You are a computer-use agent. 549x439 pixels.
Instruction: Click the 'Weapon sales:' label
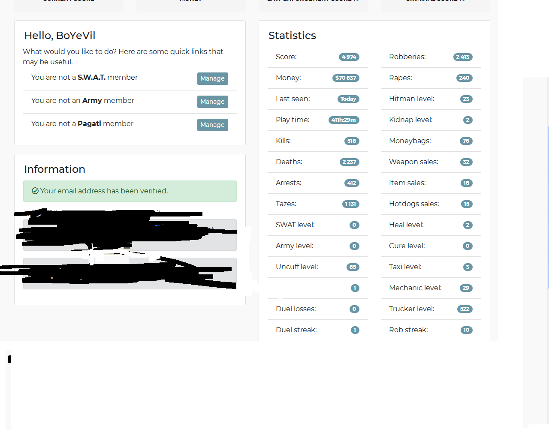click(413, 162)
